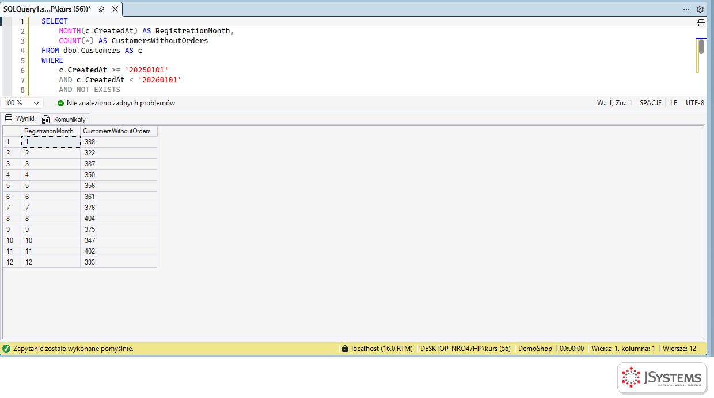Click the DemoShop database name in the status bar

click(535, 349)
